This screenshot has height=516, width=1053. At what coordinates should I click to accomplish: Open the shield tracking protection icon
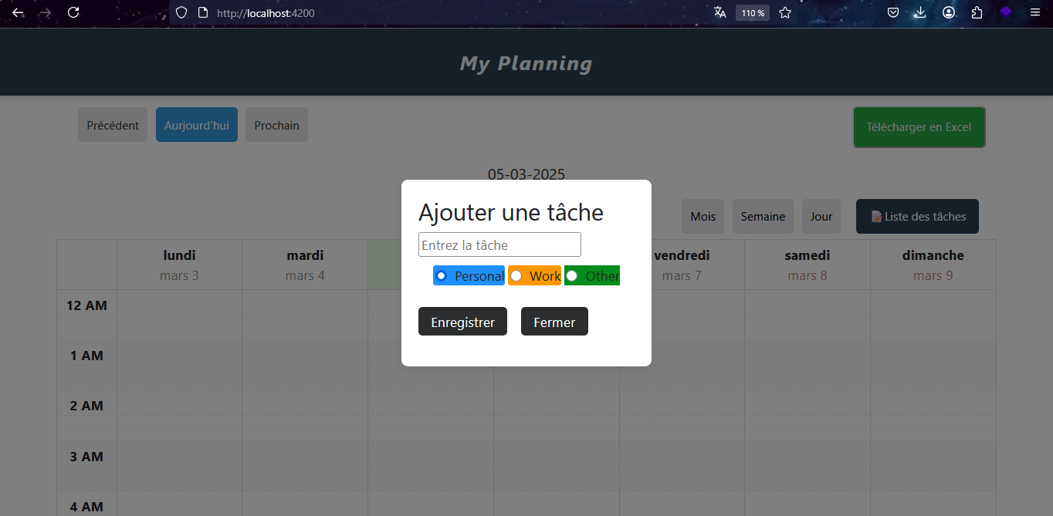[x=181, y=12]
